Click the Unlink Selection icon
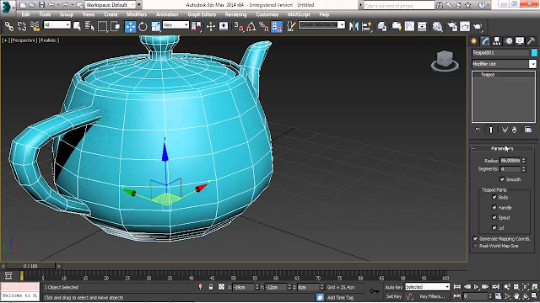Image resolution: width=540 pixels, height=303 pixels. tap(22, 26)
